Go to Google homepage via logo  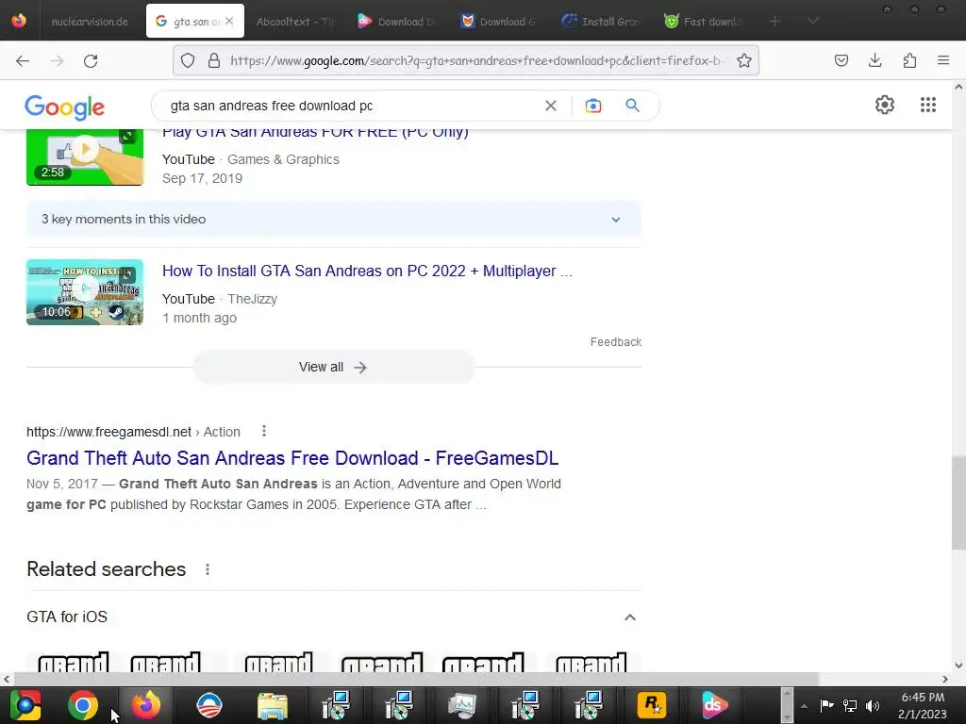[65, 107]
